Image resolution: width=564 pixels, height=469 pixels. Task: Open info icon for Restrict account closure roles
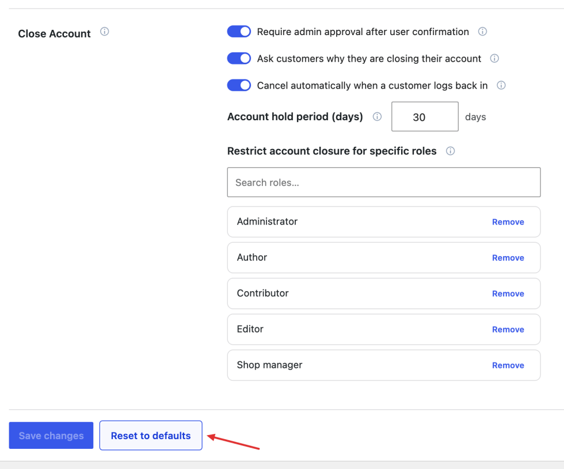pyautogui.click(x=450, y=151)
